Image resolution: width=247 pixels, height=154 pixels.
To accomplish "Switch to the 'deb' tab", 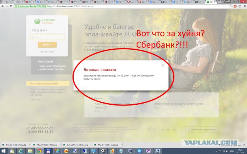I will [154, 2].
